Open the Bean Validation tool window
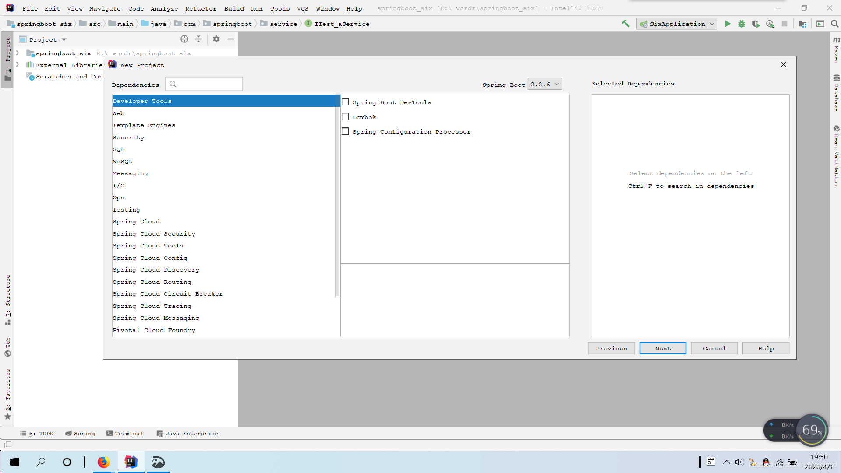The image size is (841, 473). click(x=836, y=155)
